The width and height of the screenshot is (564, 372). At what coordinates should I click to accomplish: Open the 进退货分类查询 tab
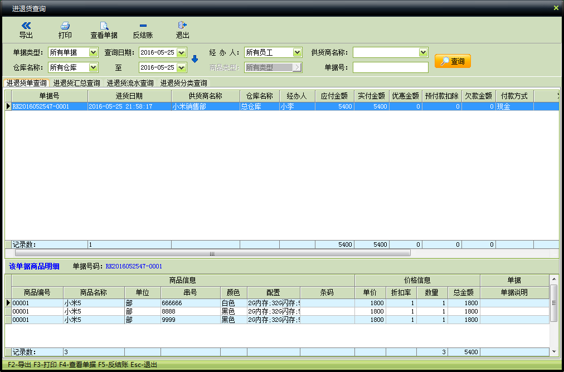point(183,83)
